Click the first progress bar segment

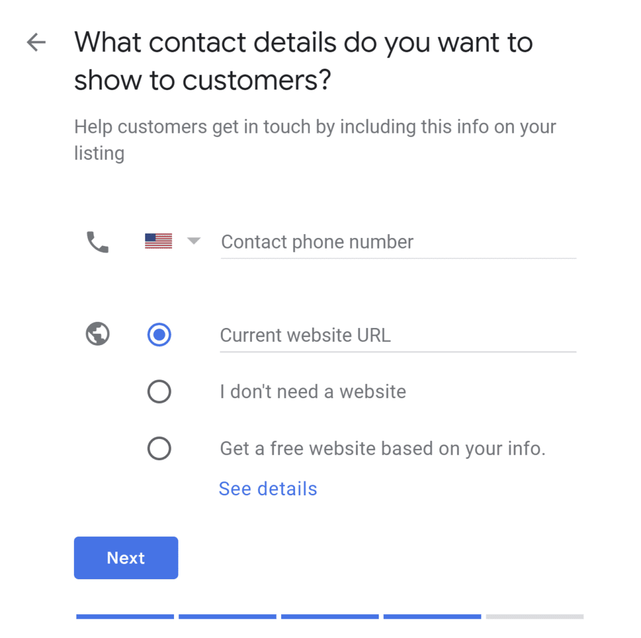point(125,617)
